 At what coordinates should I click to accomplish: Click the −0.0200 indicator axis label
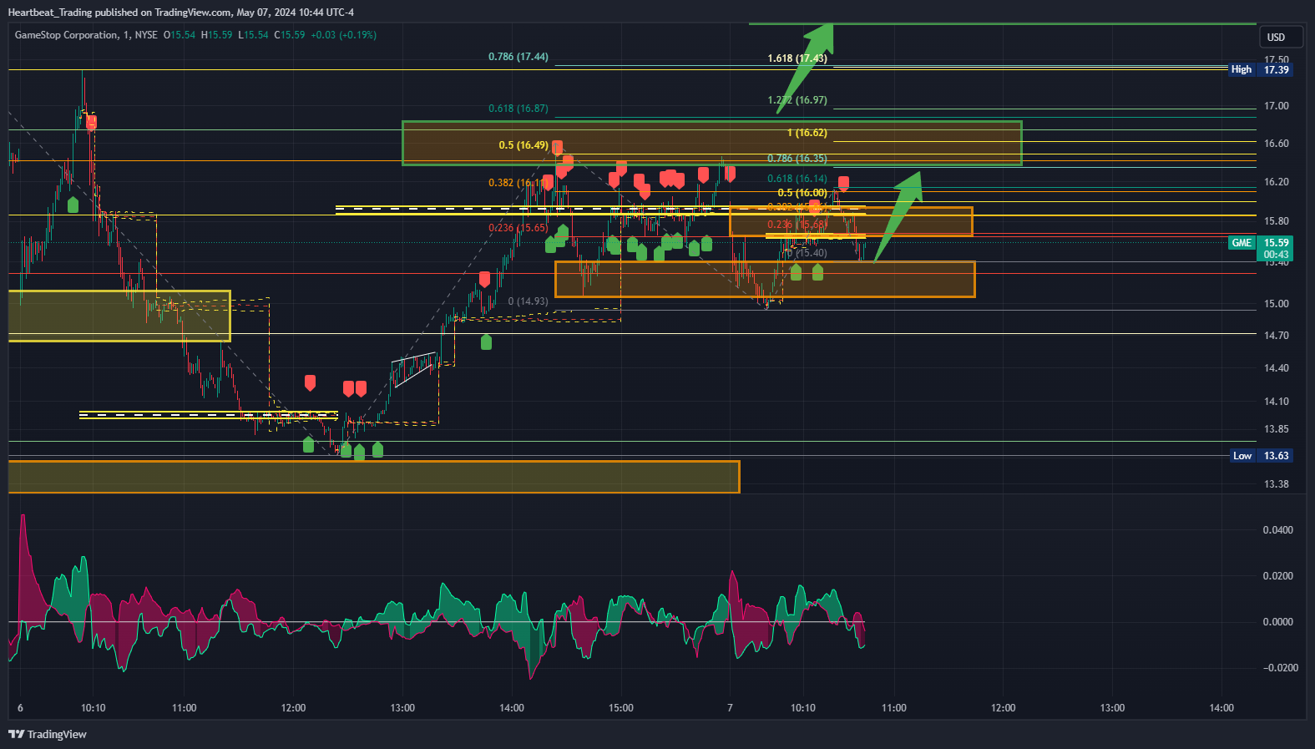coord(1280,668)
